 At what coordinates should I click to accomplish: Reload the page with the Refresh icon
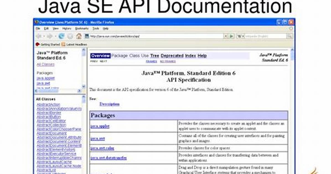[x=61, y=36]
